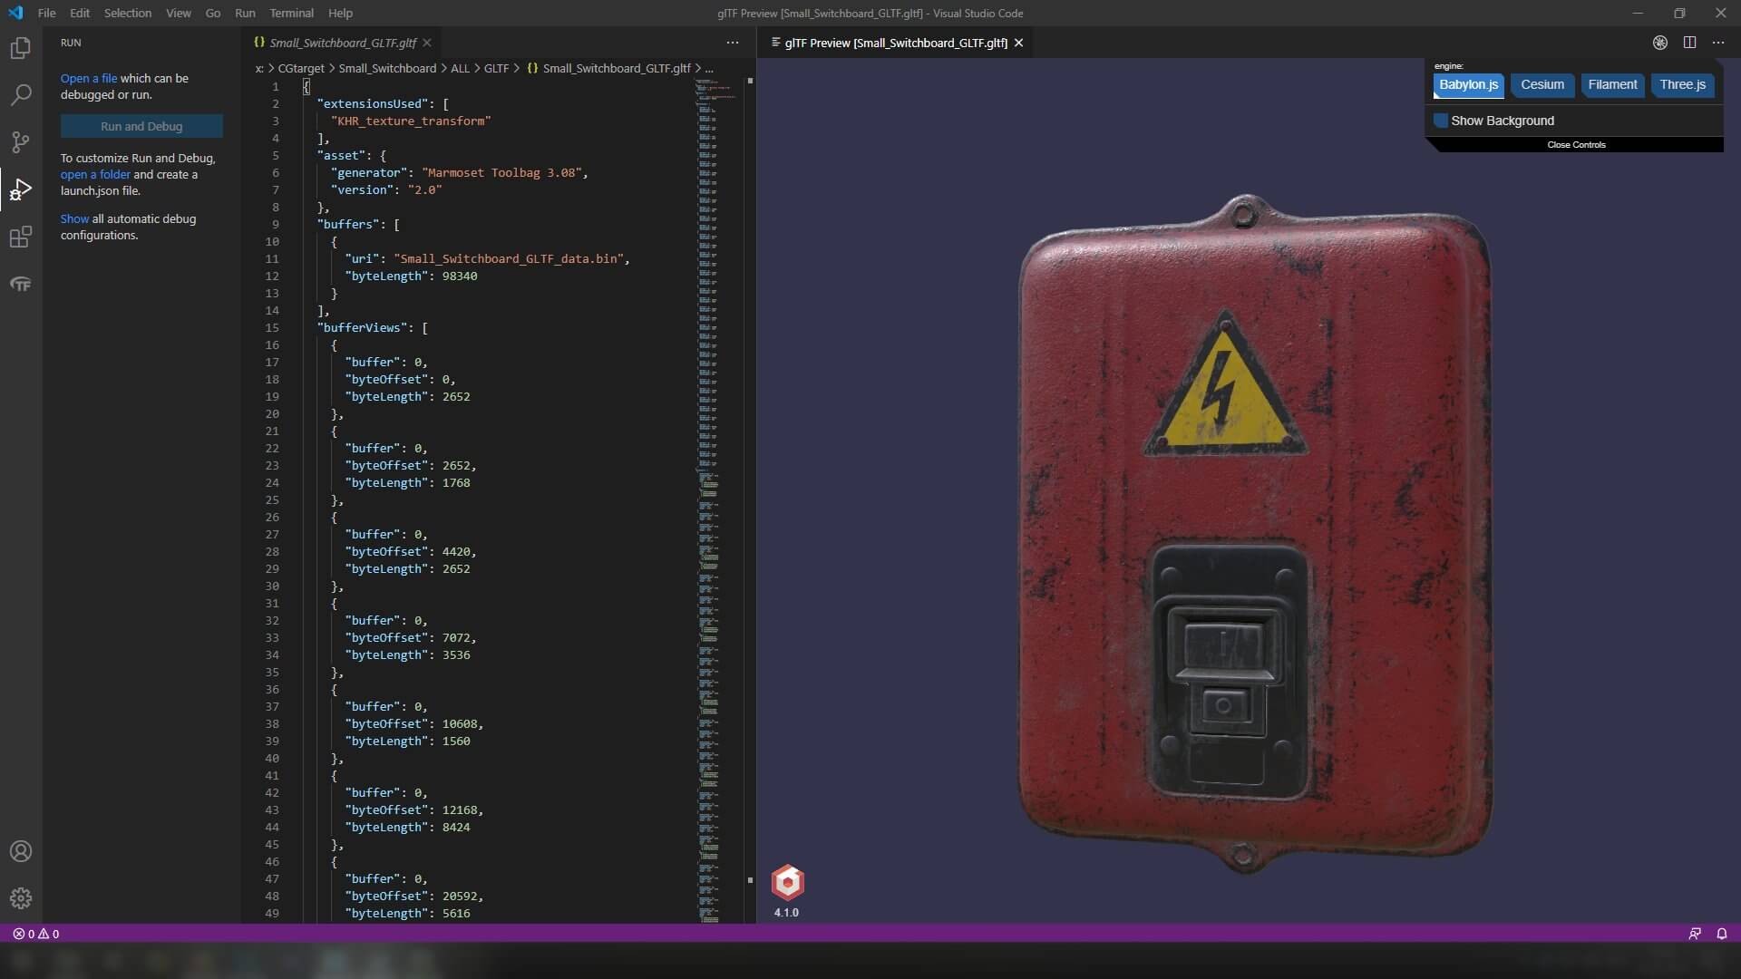
Task: Click the split editor right icon
Action: tap(1689, 43)
